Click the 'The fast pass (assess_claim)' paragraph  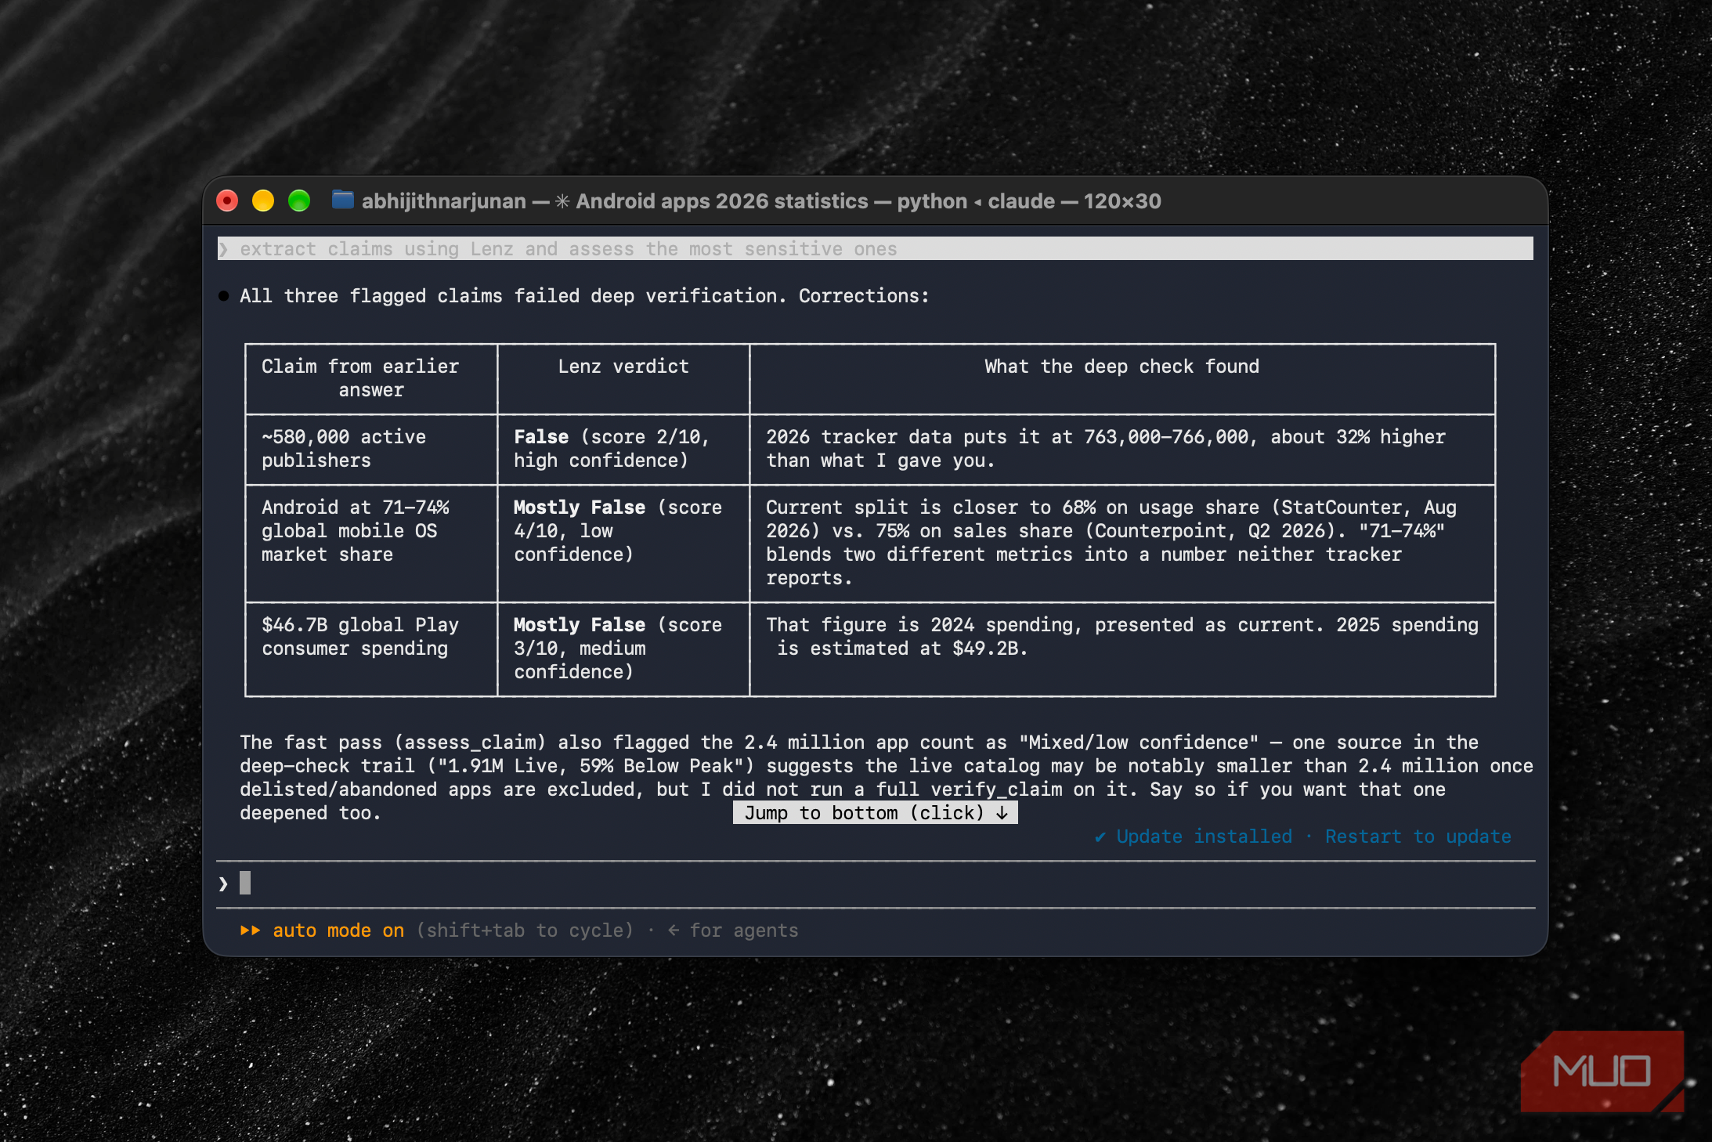point(887,777)
